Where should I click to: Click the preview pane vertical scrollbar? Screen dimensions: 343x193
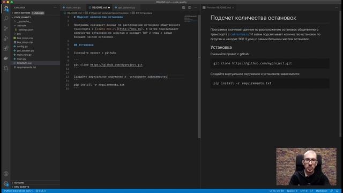click(x=340, y=74)
